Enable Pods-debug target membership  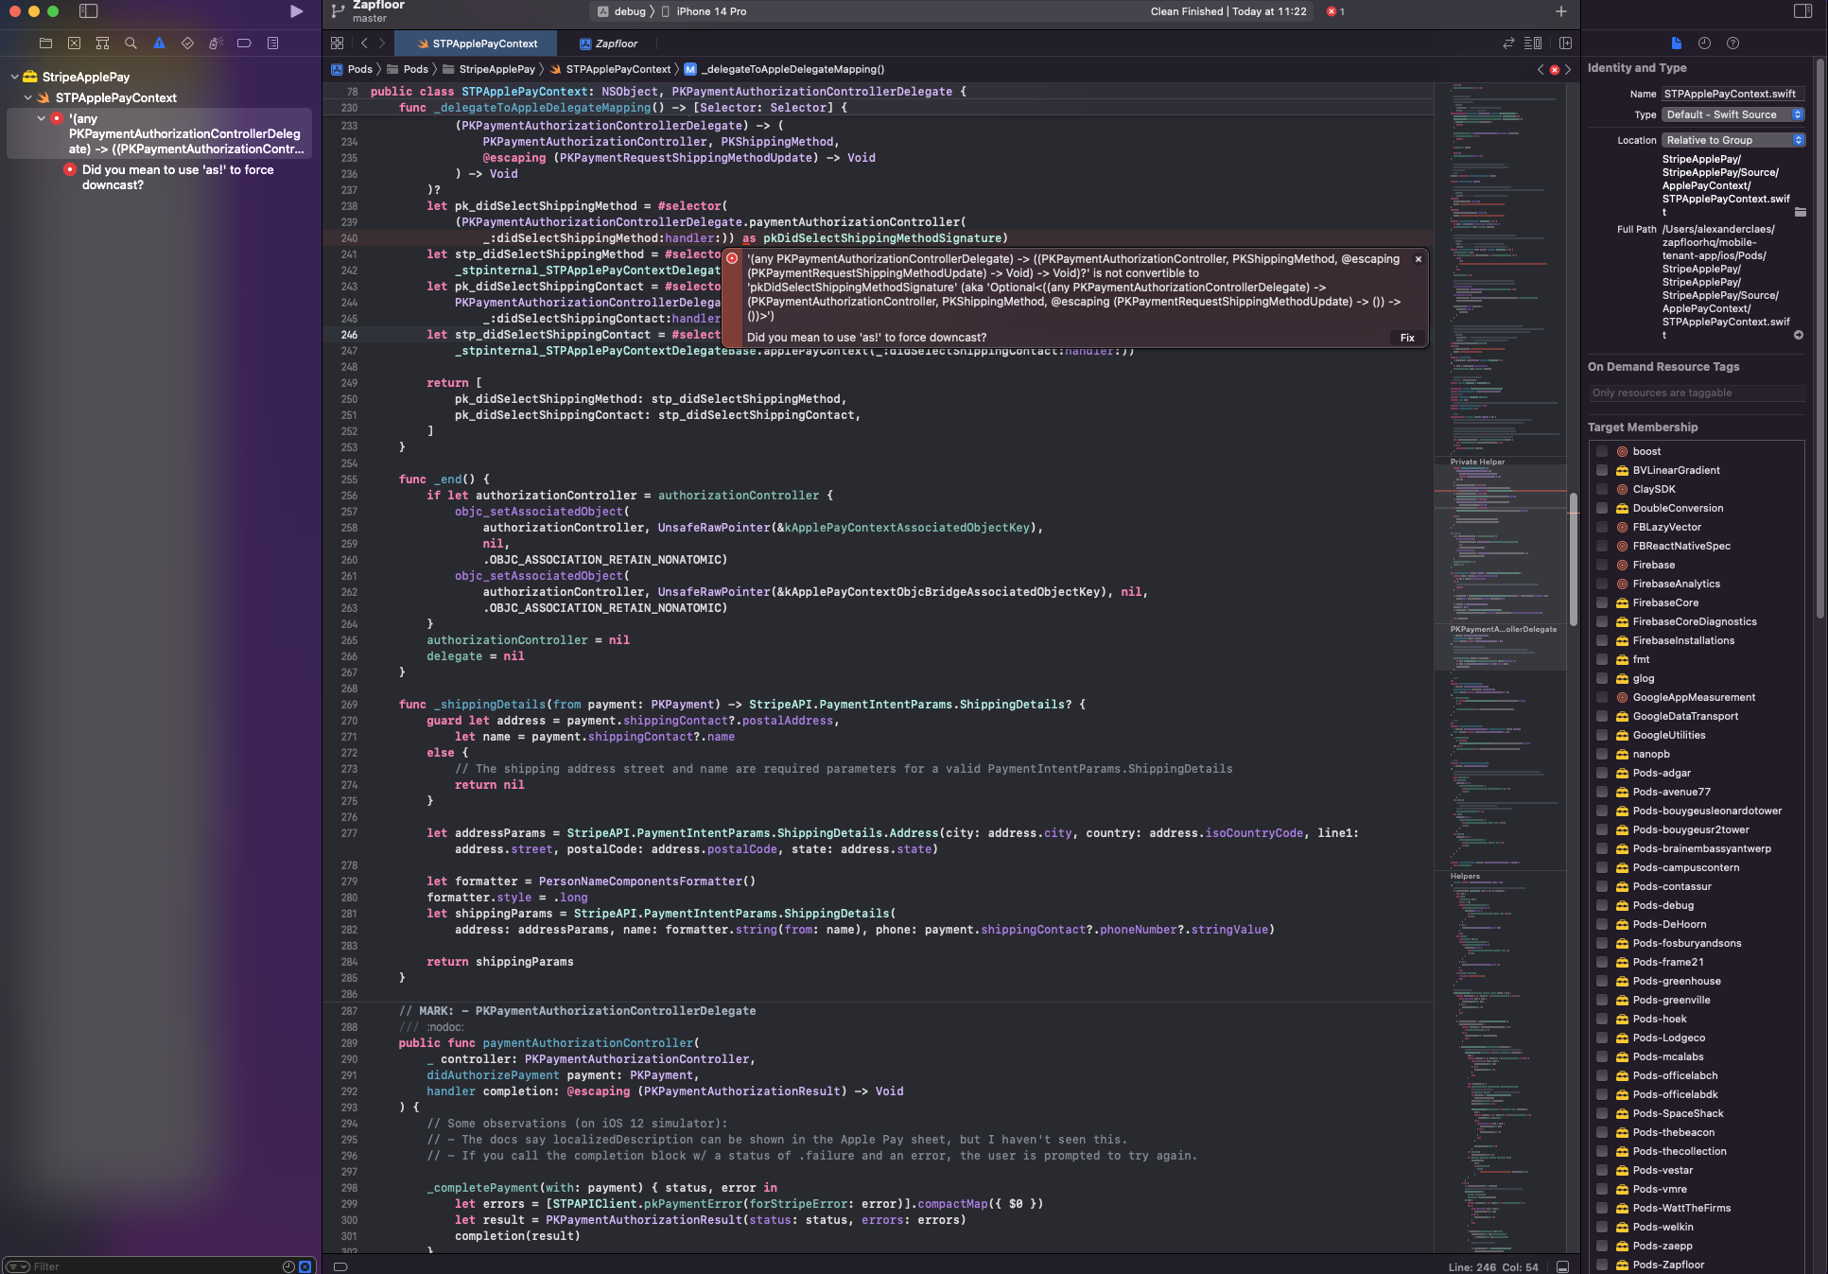point(1601,906)
